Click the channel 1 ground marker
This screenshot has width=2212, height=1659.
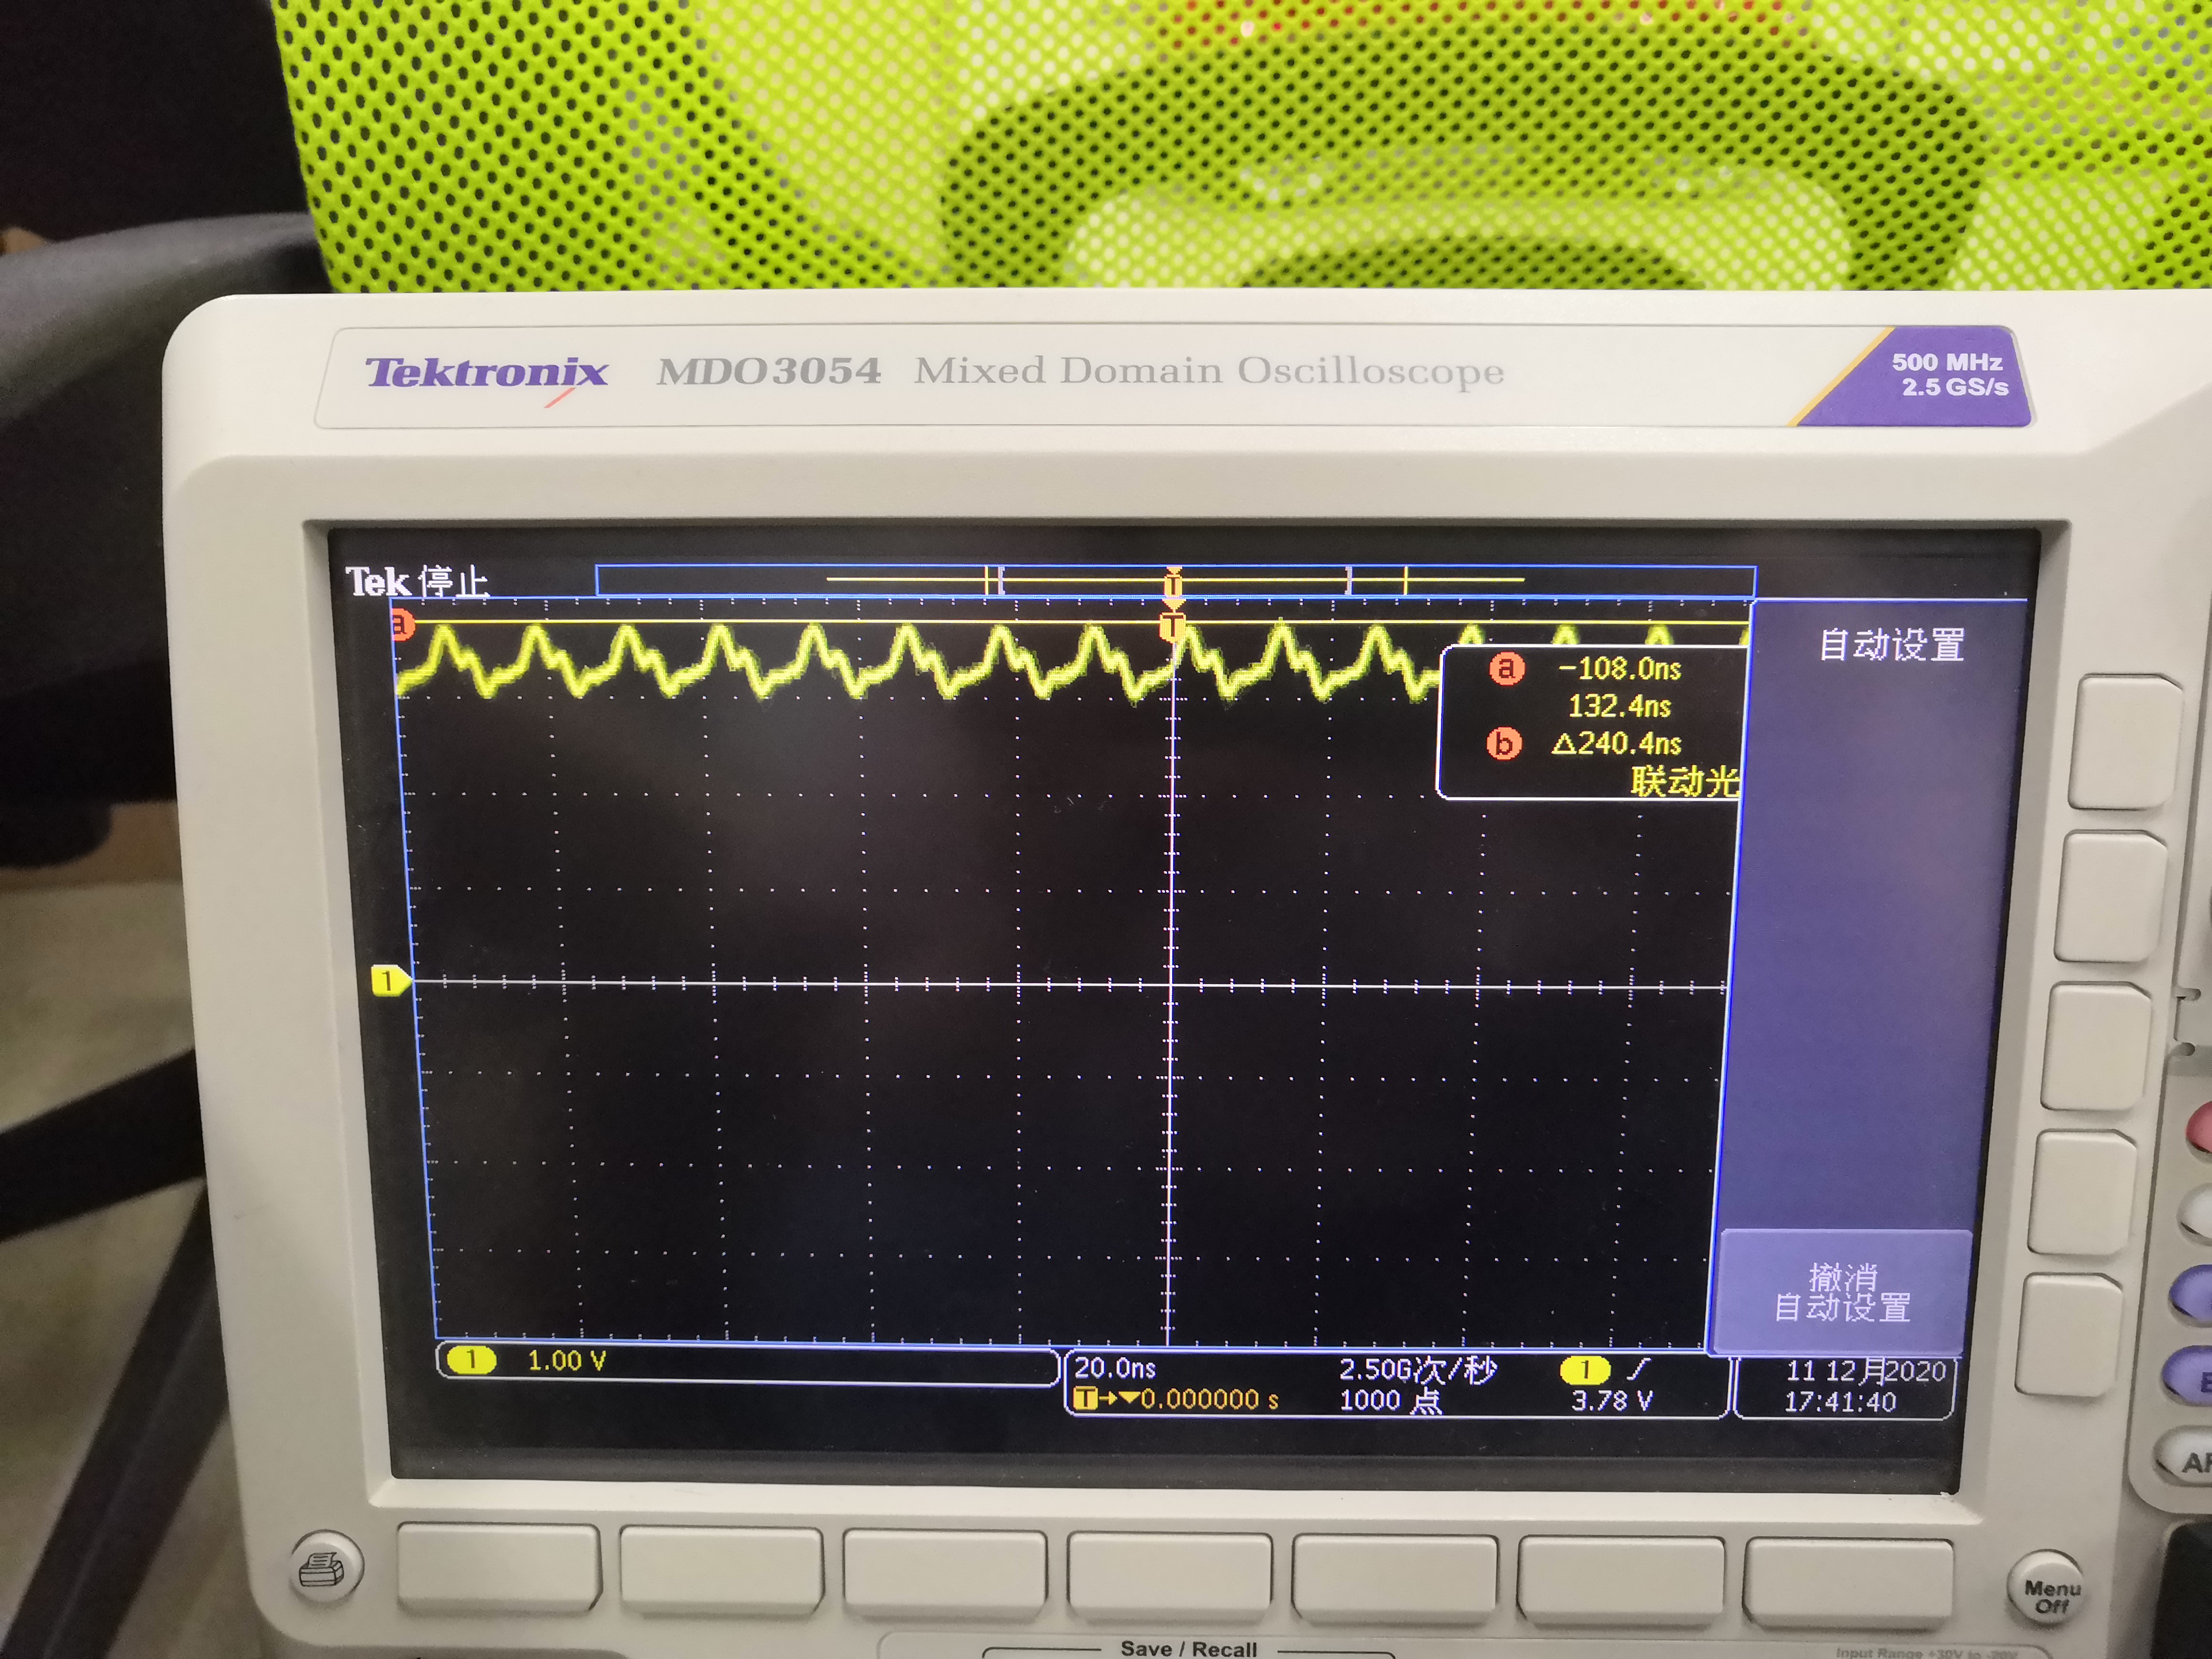388,981
